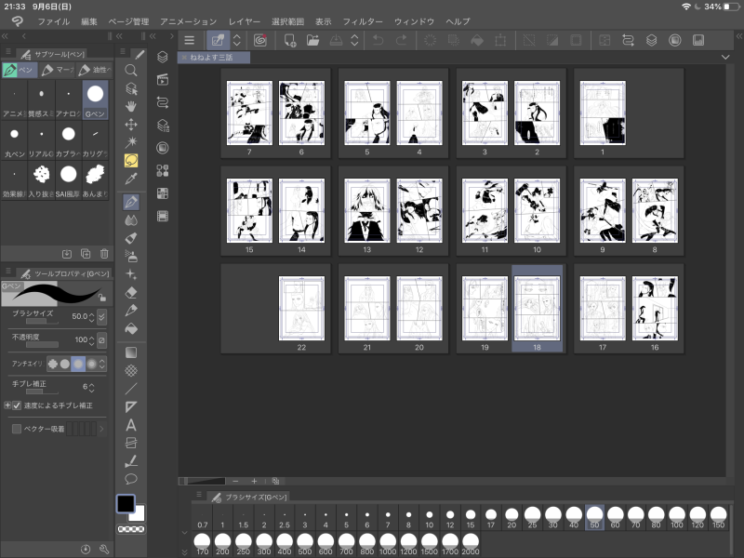Open the フィルター menu
744x558 pixels.
[362, 20]
